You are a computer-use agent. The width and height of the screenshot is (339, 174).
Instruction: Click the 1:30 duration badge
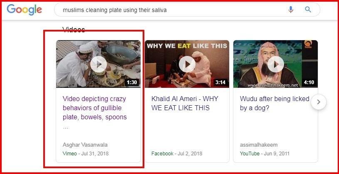(x=132, y=82)
